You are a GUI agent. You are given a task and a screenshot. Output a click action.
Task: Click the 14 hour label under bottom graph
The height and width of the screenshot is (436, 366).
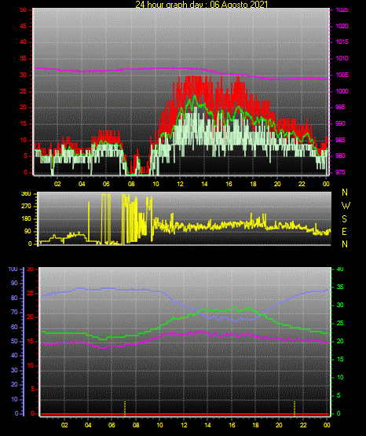pyautogui.click(x=207, y=425)
